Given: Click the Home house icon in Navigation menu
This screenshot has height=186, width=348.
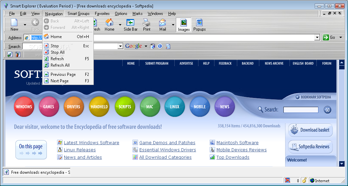Looking at the screenshot, I should click(x=46, y=36).
